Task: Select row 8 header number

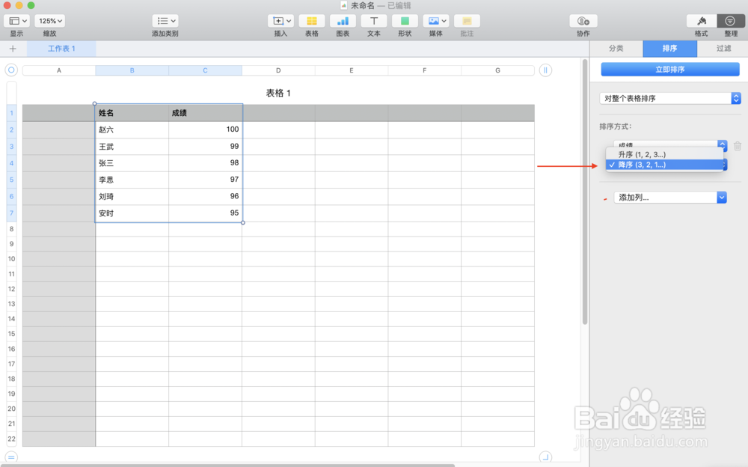Action: (x=11, y=229)
